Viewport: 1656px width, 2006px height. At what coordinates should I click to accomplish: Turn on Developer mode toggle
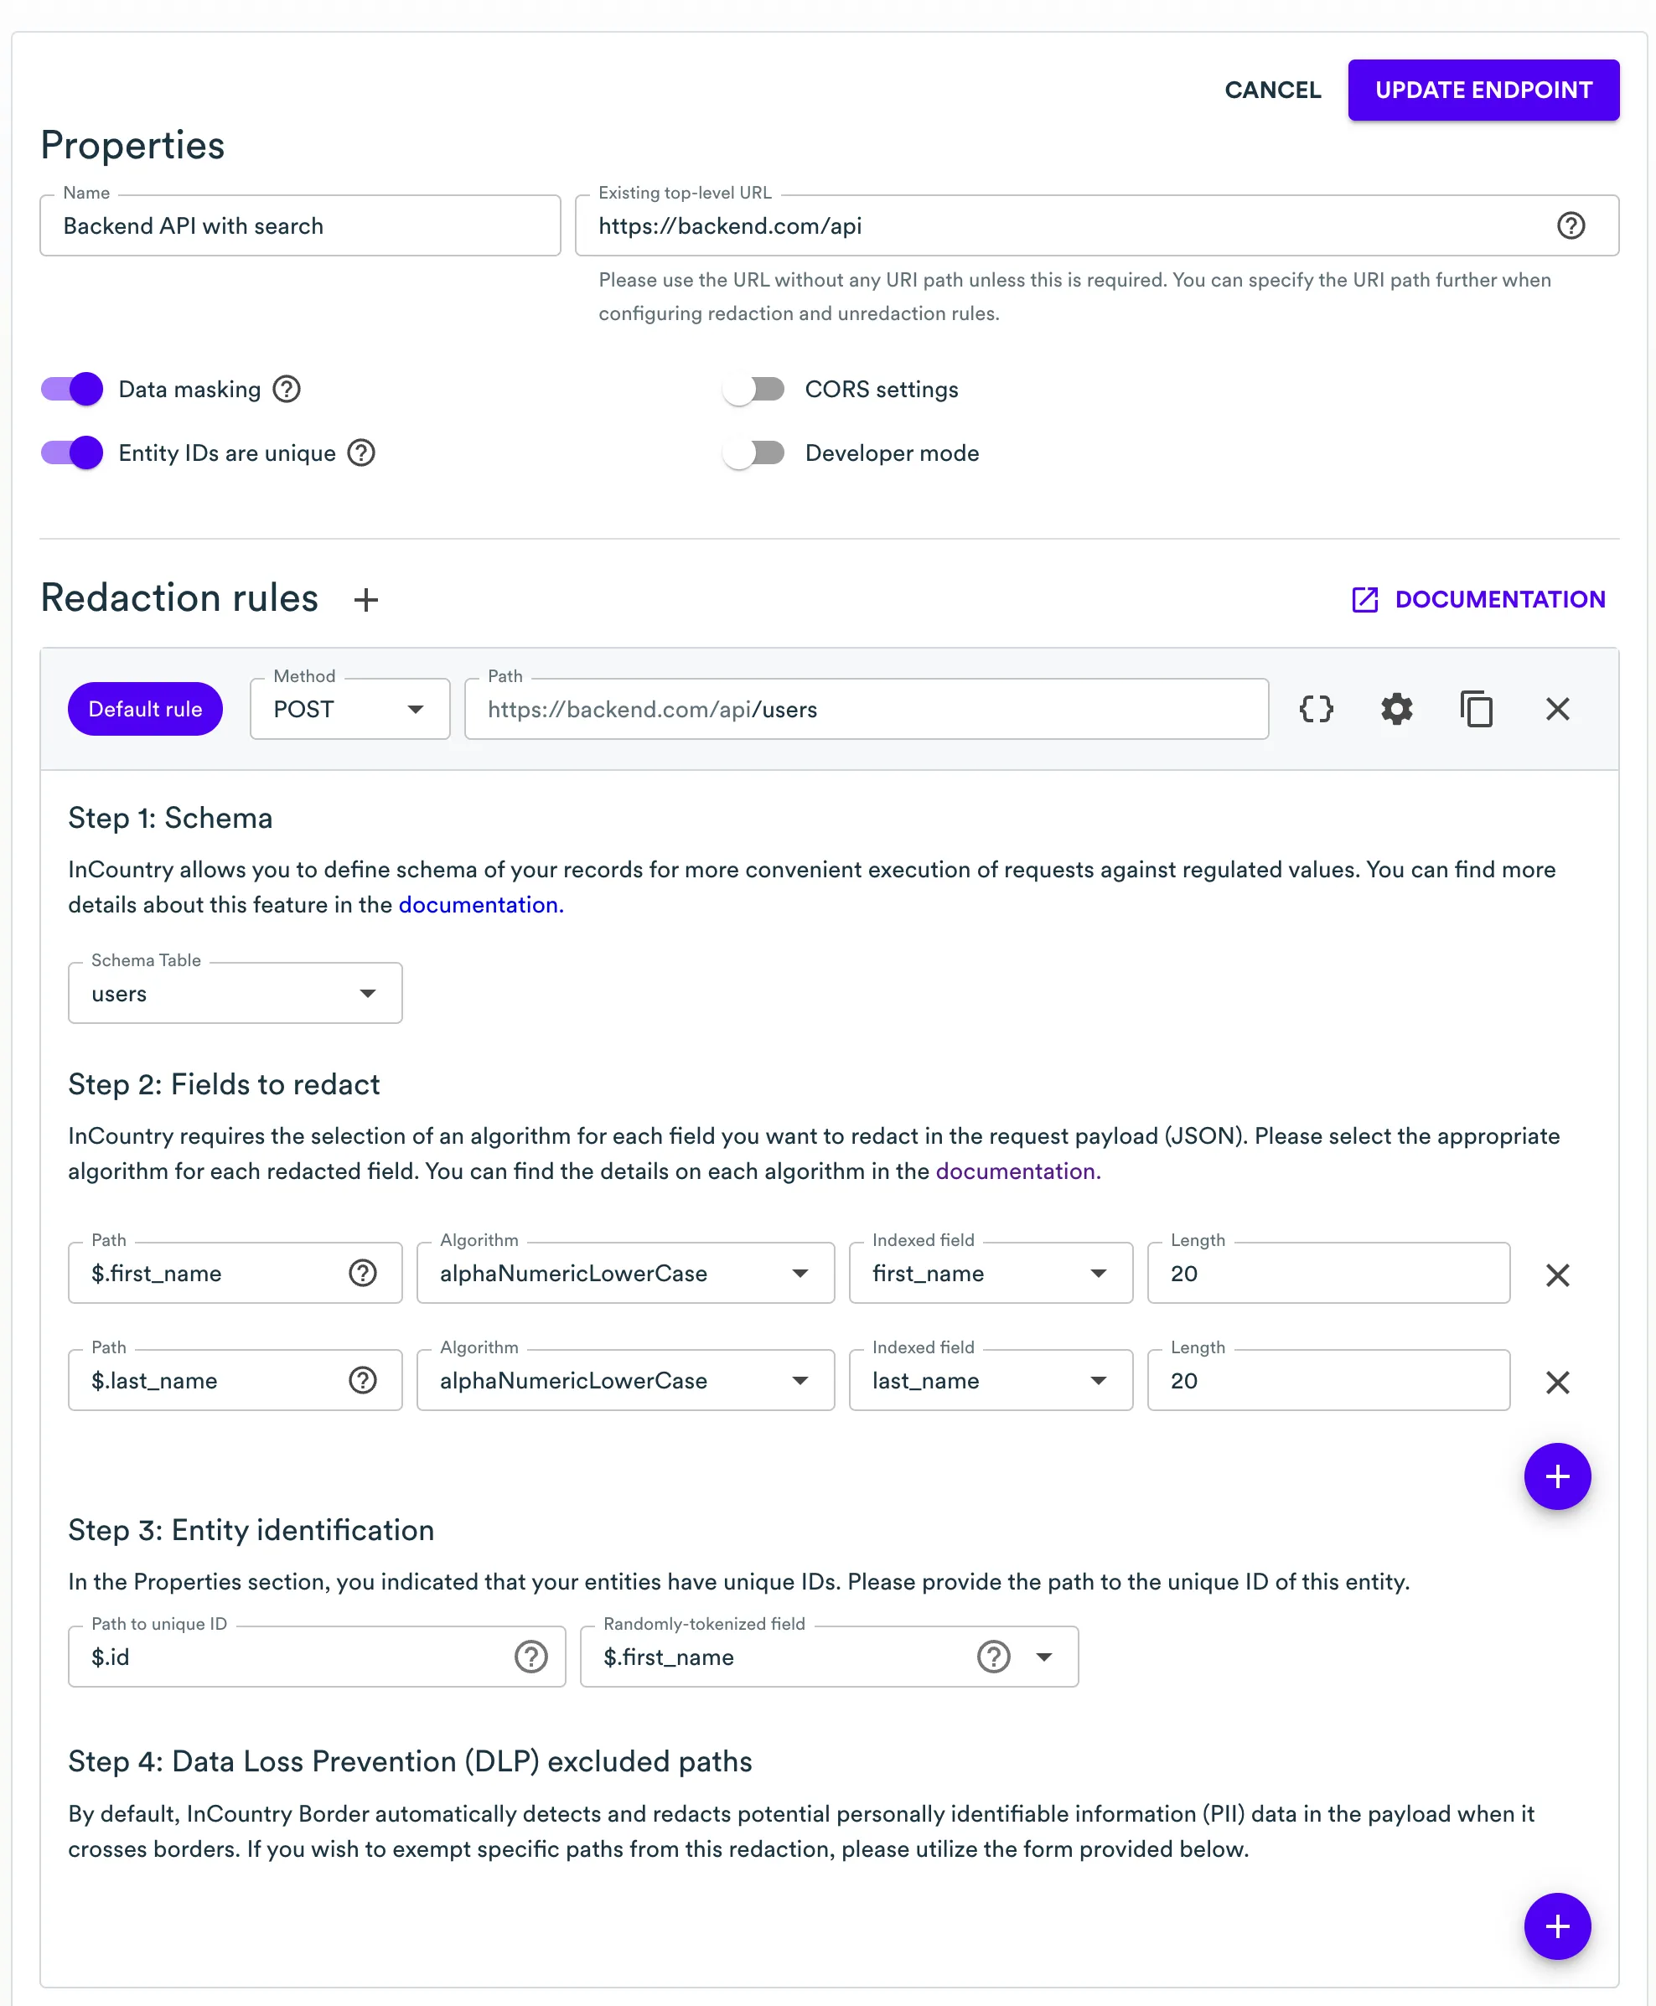(x=753, y=453)
